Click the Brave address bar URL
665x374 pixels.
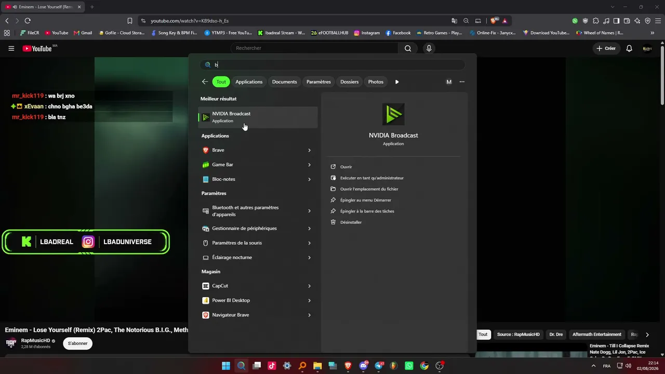pos(190,21)
